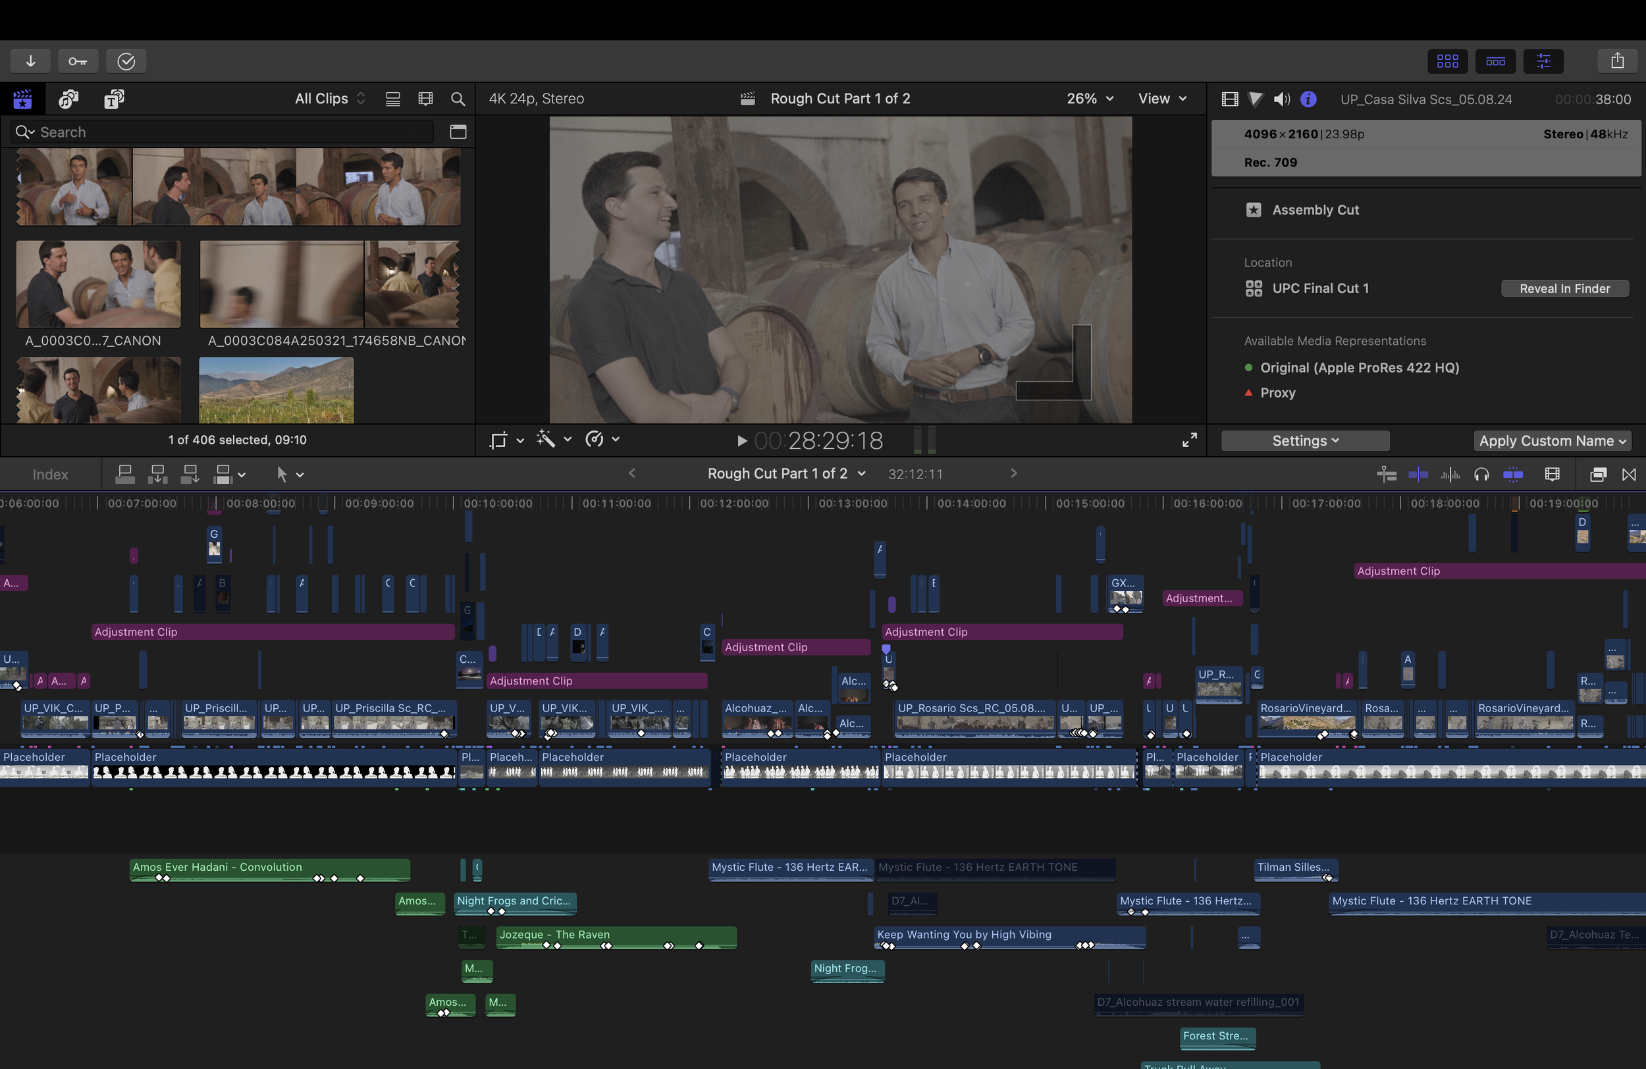Viewport: 1646px width, 1069px height.
Task: Expand the View options menu
Action: pyautogui.click(x=1162, y=99)
